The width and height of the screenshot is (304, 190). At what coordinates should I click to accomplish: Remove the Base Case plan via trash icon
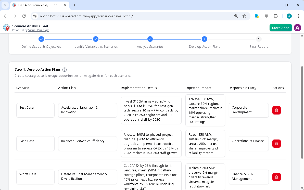coord(276,144)
